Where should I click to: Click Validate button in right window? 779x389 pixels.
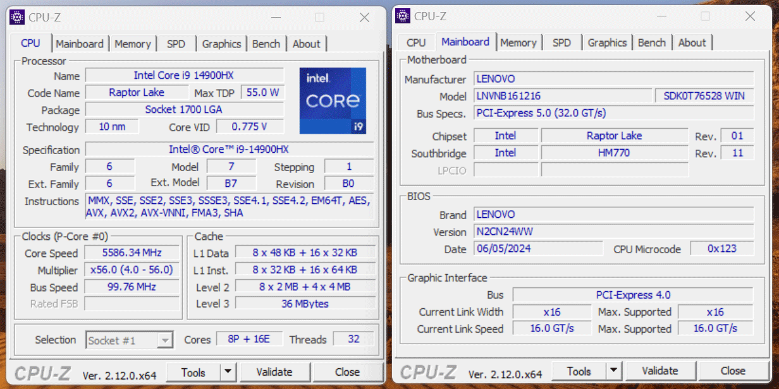pos(660,371)
